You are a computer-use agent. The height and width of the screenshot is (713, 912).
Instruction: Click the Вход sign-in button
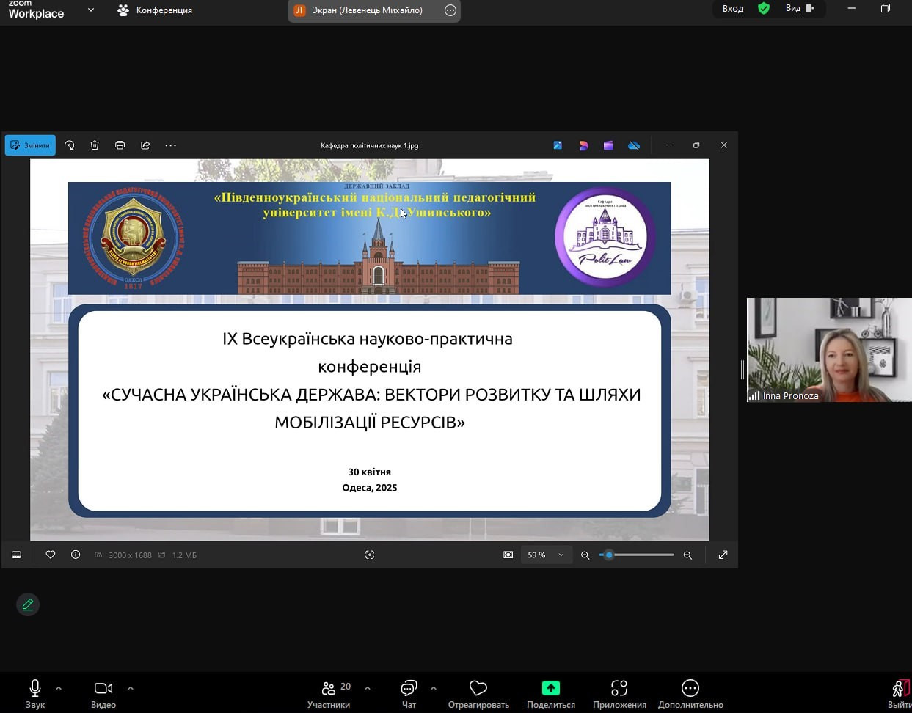point(732,9)
